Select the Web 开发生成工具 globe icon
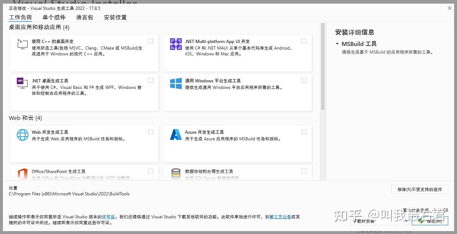The width and height of the screenshot is (457, 234). pyautogui.click(x=22, y=134)
